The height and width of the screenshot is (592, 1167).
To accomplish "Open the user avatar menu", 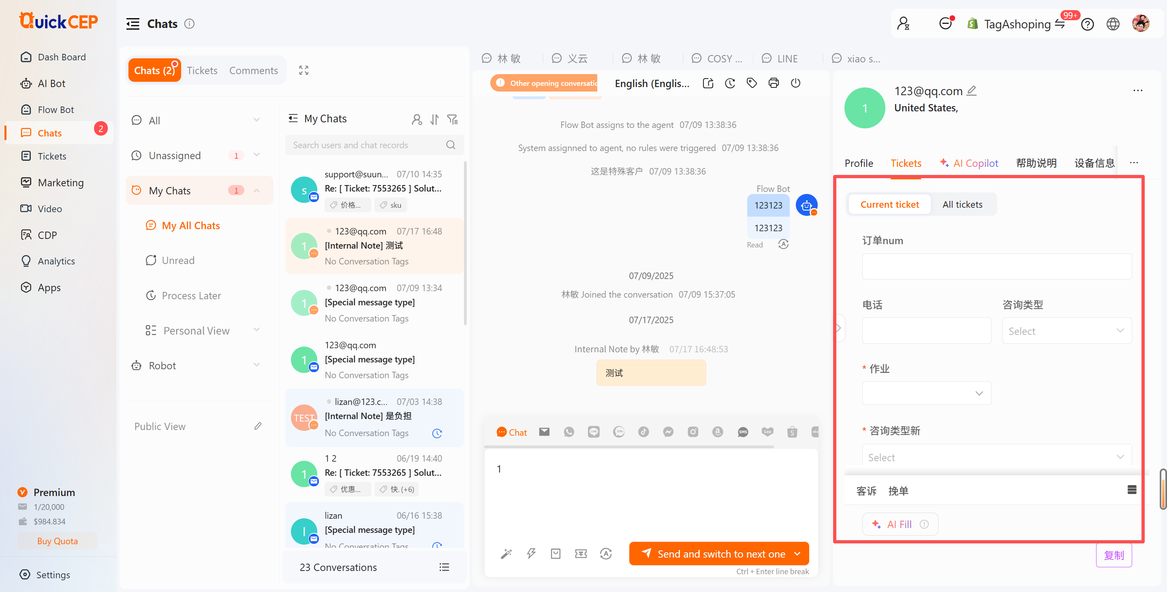I will (x=1140, y=23).
